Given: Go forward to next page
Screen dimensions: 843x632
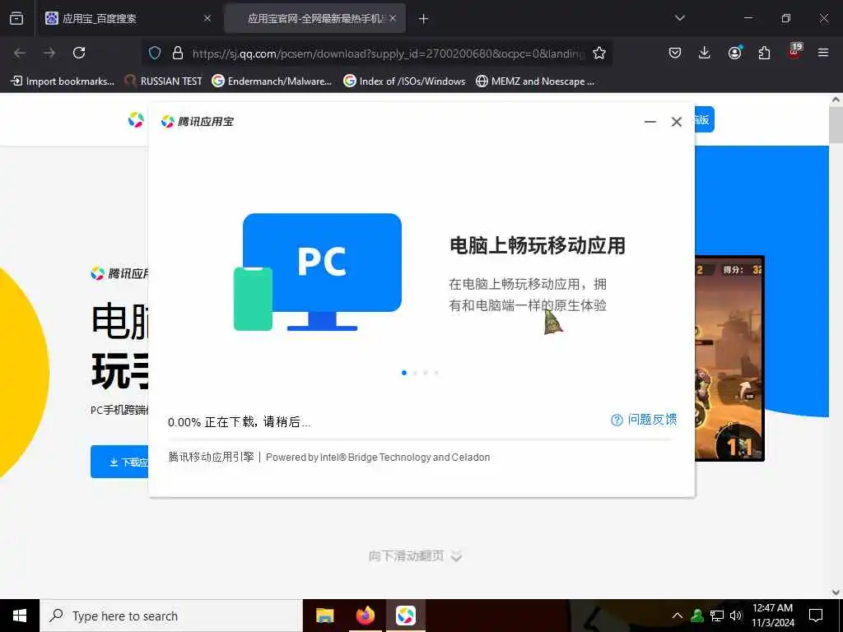Looking at the screenshot, I should 49,53.
